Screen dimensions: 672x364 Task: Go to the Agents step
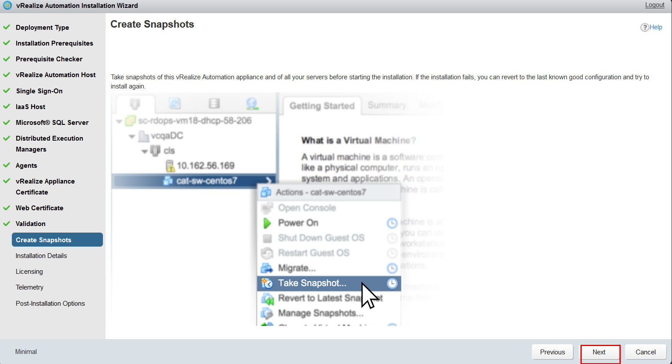[x=26, y=165]
